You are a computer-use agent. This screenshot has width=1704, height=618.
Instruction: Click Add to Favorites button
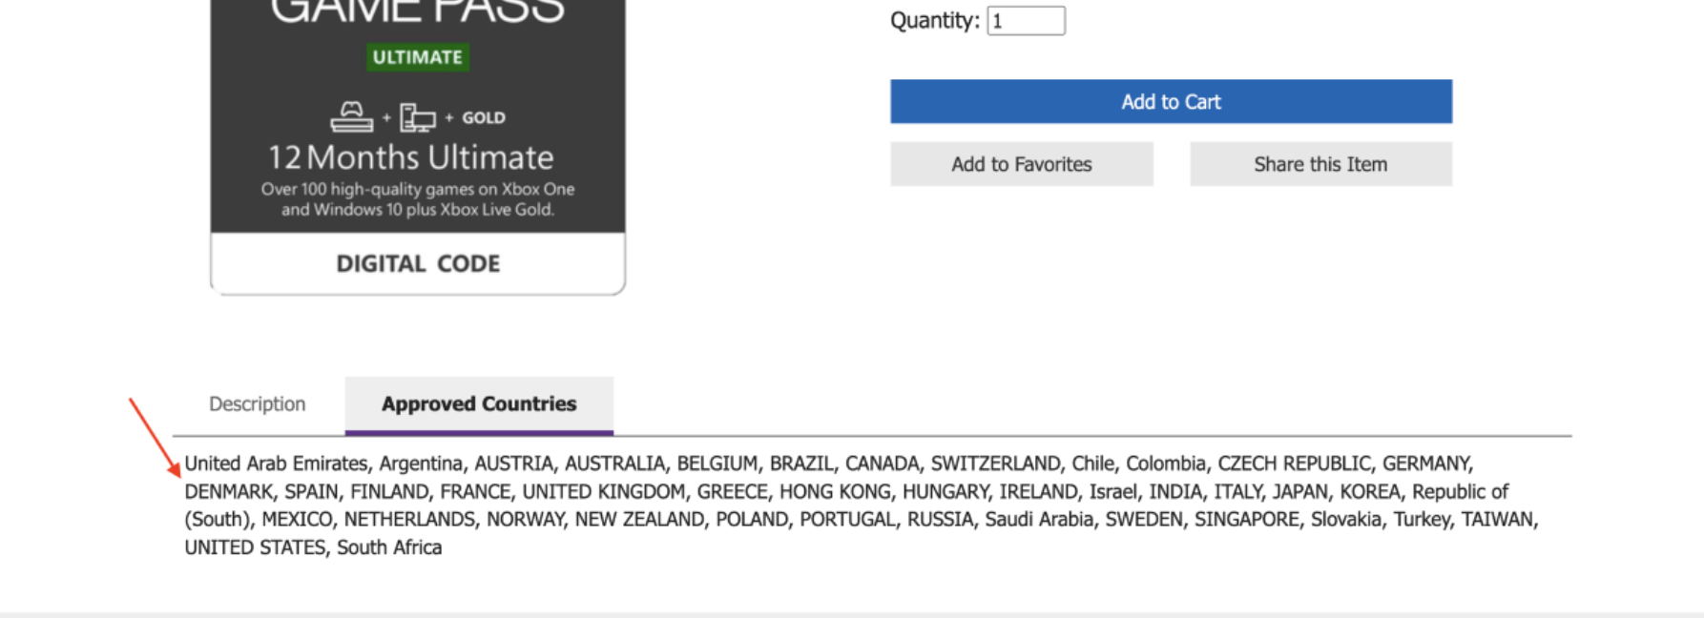pos(1022,164)
